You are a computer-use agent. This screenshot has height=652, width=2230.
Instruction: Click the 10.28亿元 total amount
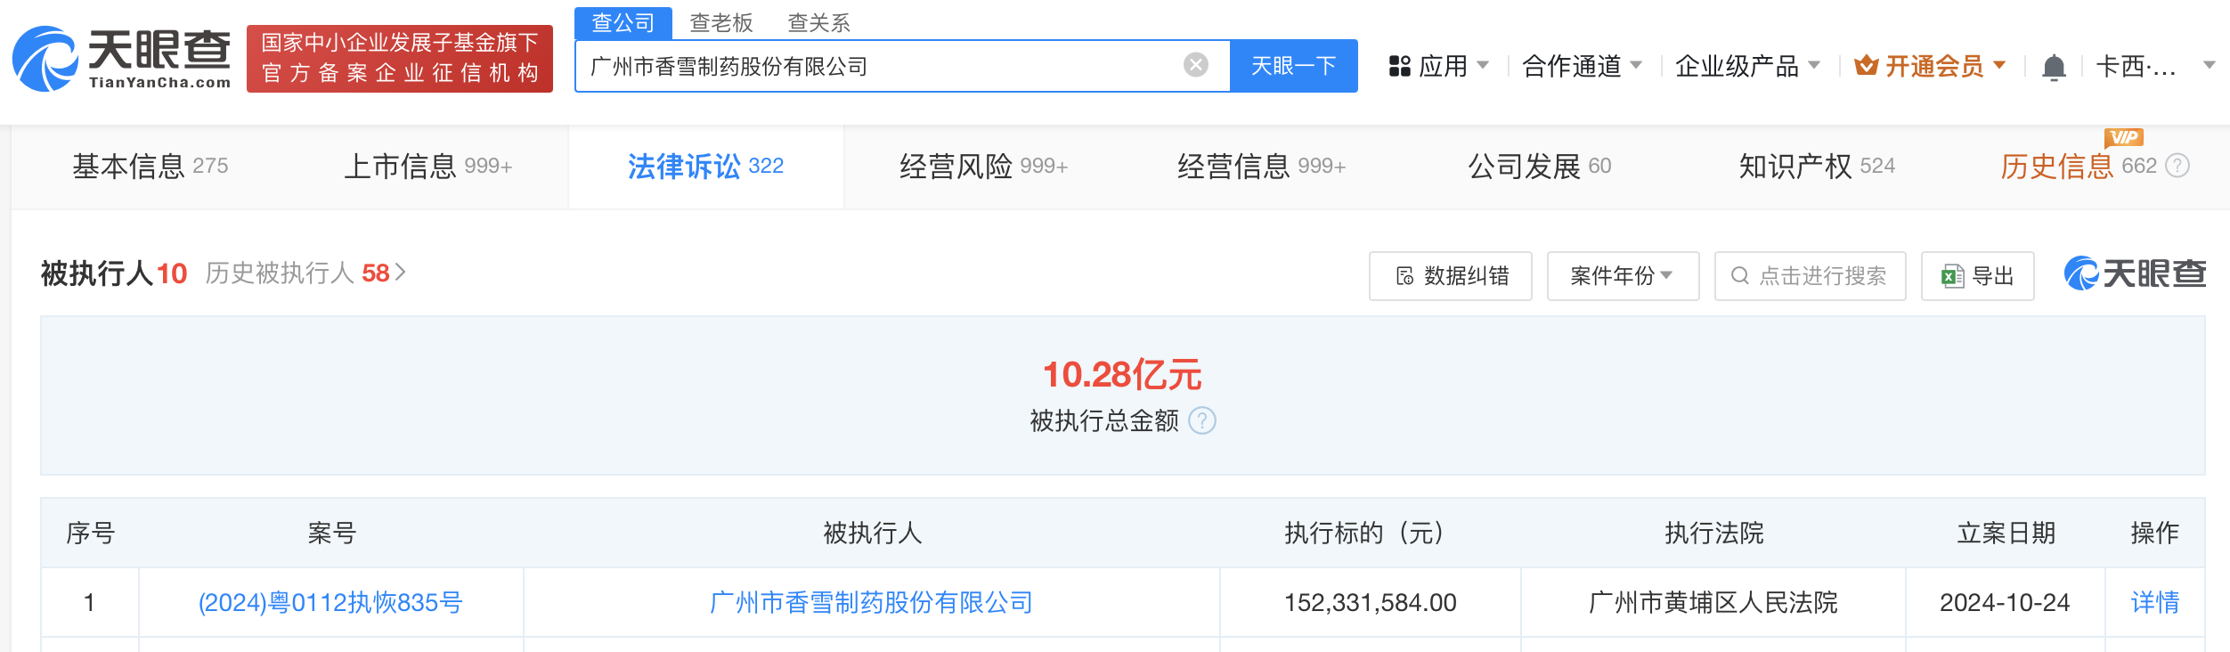click(x=1122, y=375)
